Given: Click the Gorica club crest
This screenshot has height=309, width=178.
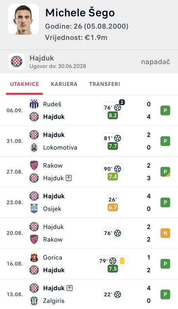Looking at the screenshot, I should click(34, 257).
